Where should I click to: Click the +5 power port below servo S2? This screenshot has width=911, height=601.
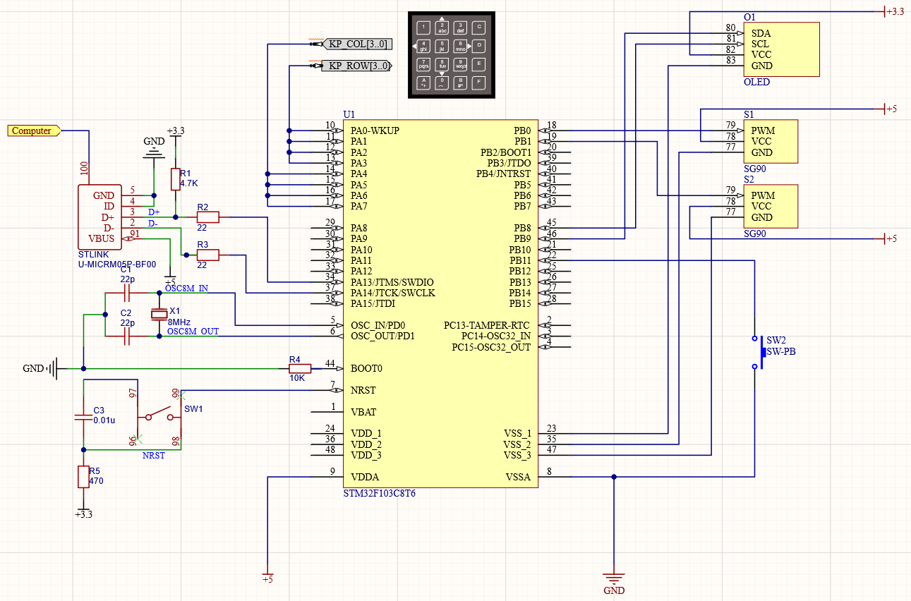point(891,238)
